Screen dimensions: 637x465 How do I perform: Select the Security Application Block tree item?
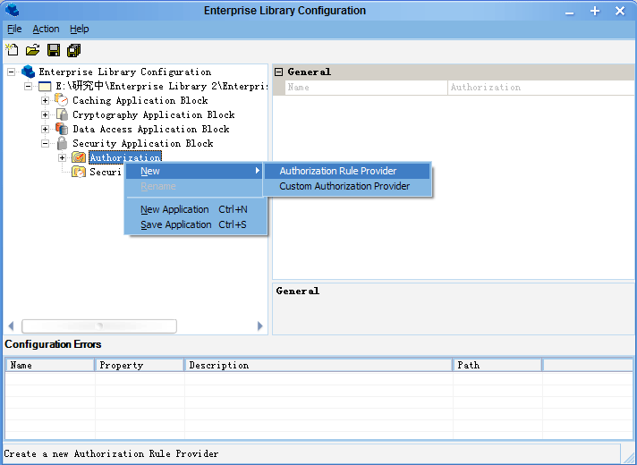[143, 143]
